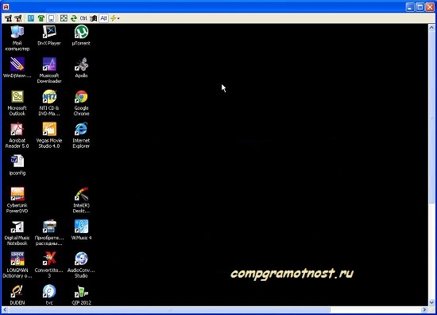The height and width of the screenshot is (315, 437).
Task: Select the AudioConv... Studio shortcut
Action: click(x=81, y=265)
